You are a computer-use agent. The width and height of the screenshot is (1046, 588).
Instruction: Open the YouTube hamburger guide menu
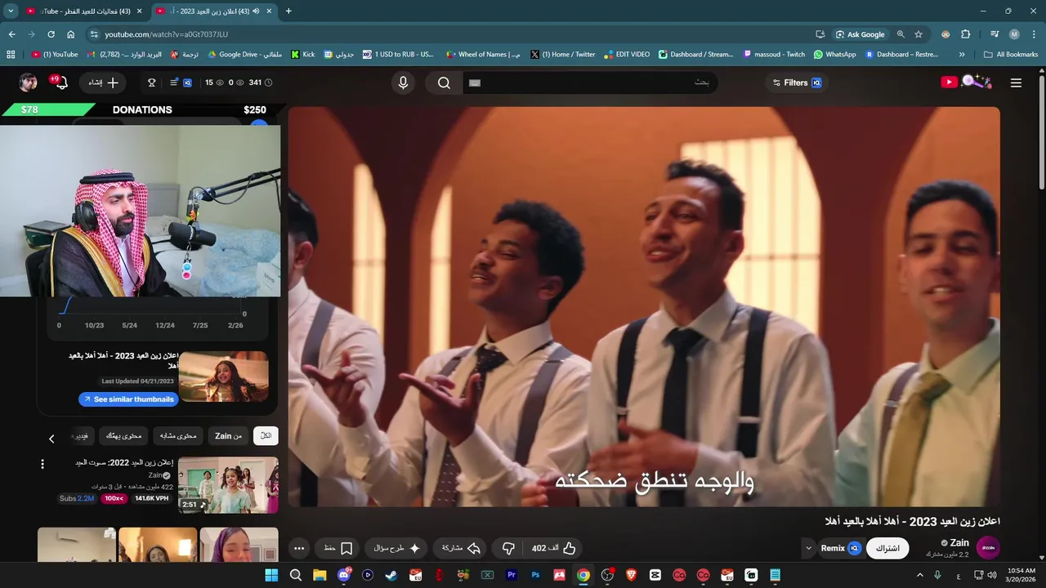pyautogui.click(x=1016, y=82)
